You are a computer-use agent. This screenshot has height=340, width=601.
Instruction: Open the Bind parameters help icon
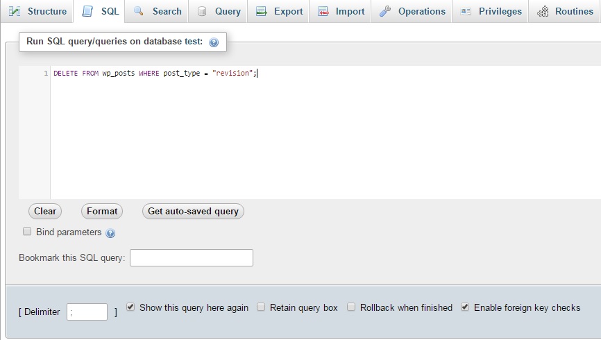pos(110,233)
